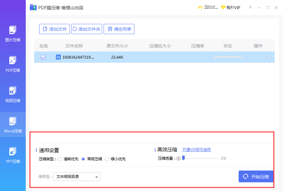Open the 开通VIP即可使用 link

196,150
